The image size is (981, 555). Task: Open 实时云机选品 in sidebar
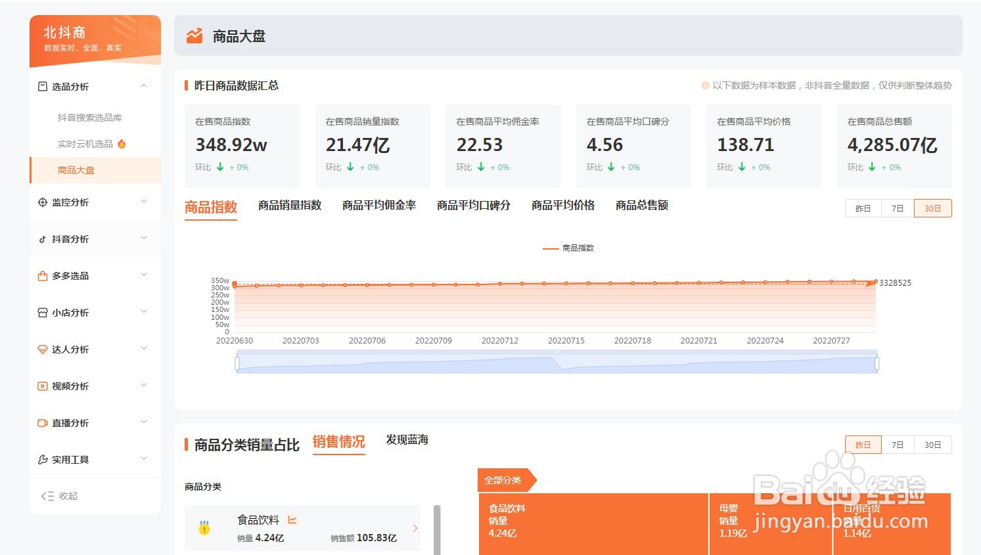(x=85, y=144)
